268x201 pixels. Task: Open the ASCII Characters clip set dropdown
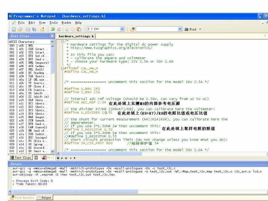point(52,42)
